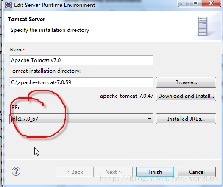Viewport: 223px width, 187px height.
Task: Click the Tomcat Server heading
Action: (x=26, y=19)
